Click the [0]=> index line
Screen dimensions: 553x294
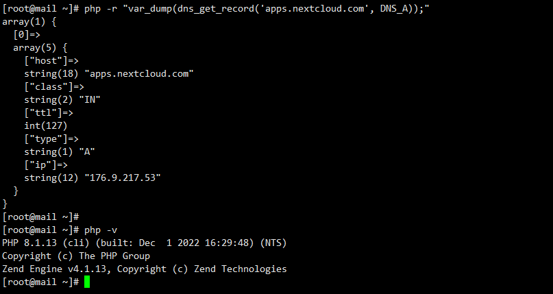[27, 34]
